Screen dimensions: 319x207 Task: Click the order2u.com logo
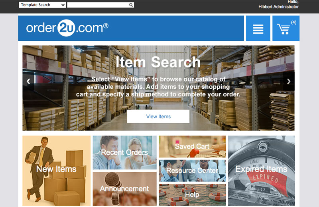pos(67,28)
